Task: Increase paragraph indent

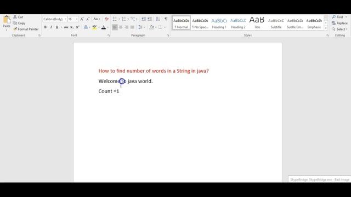Action: coord(150,19)
